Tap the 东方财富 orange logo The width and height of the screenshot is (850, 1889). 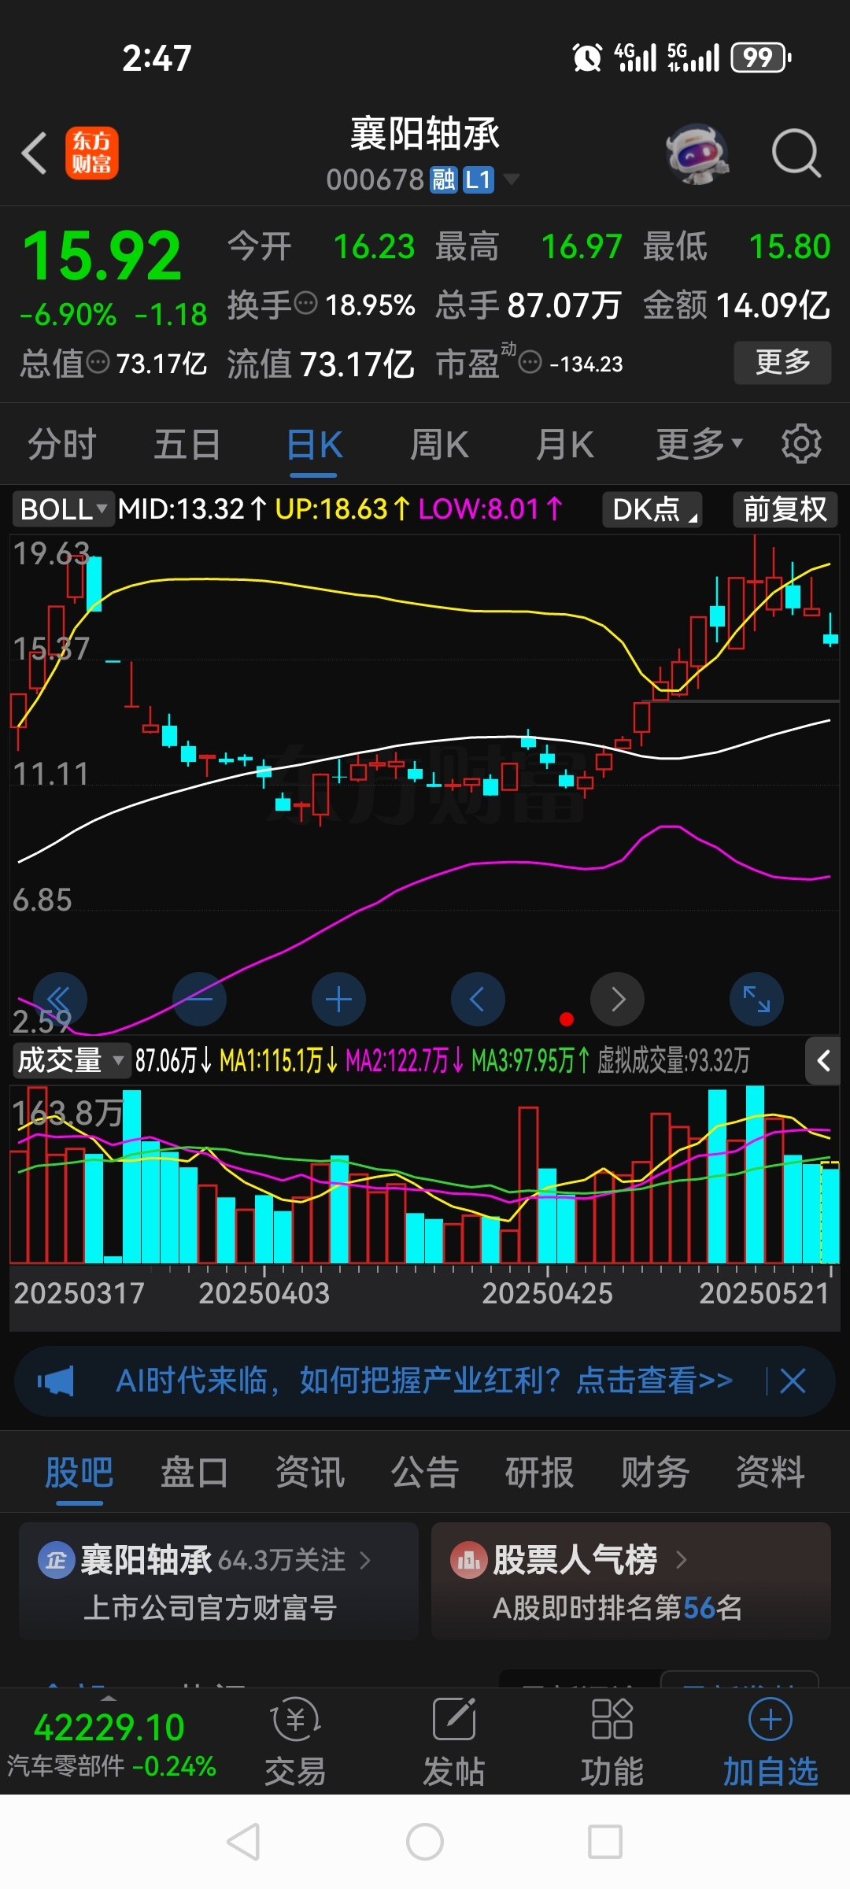[92, 153]
